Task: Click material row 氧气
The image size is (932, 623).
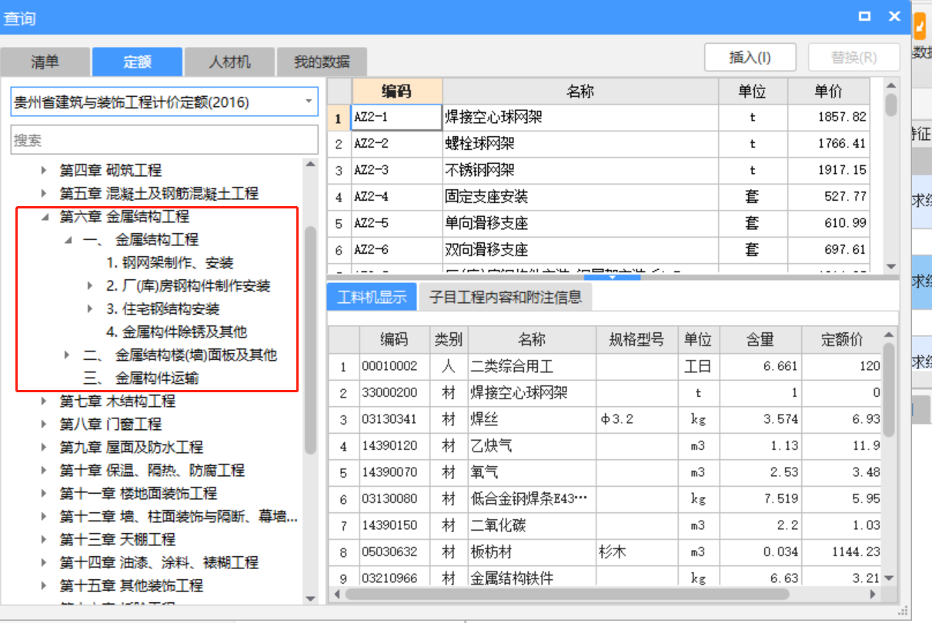Action: (605, 472)
